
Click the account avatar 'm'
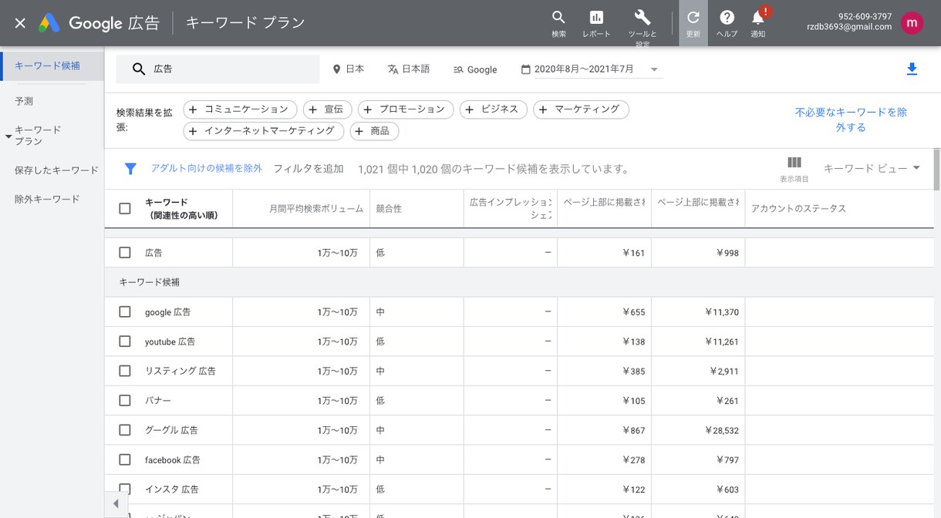[x=912, y=23]
